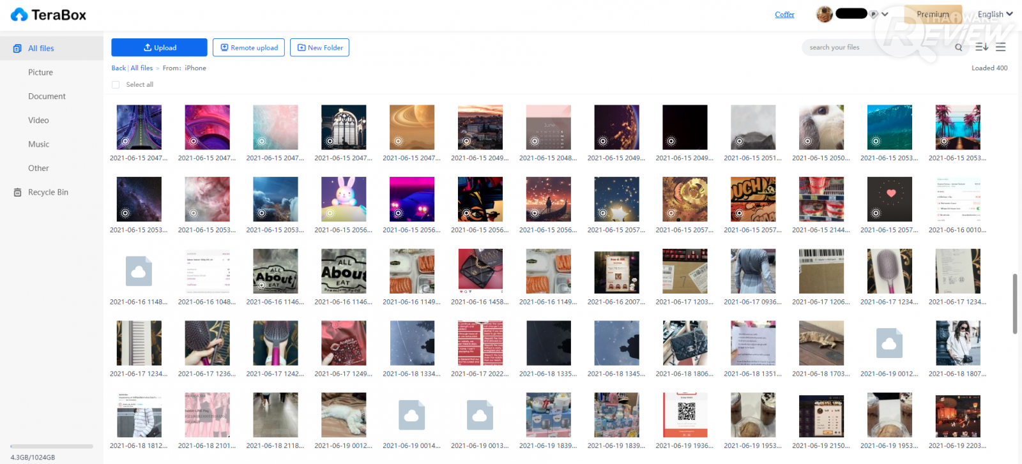Click the premium P badge beside username
This screenshot has height=464, width=1022.
873,14
